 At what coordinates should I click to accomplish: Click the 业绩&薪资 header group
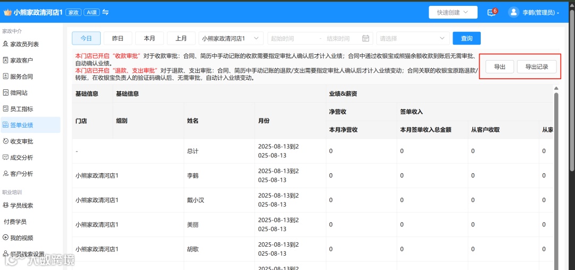coord(343,94)
